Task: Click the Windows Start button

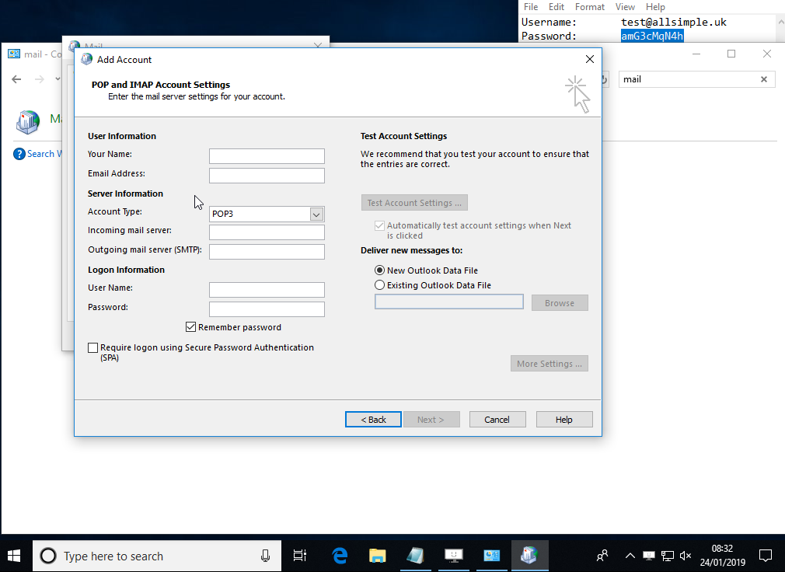Action: point(15,556)
